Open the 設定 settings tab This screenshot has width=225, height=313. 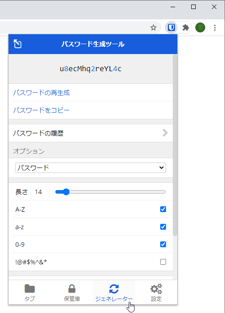(x=156, y=292)
